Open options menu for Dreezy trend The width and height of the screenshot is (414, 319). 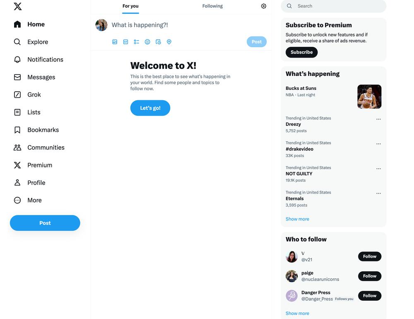[x=378, y=119]
